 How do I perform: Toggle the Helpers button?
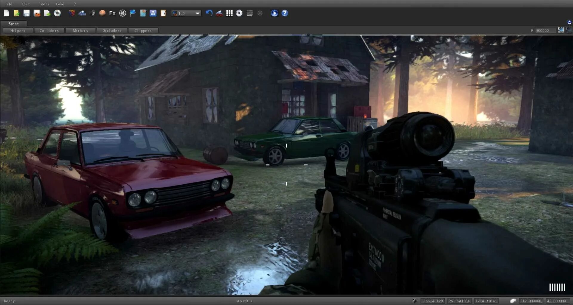(x=18, y=30)
